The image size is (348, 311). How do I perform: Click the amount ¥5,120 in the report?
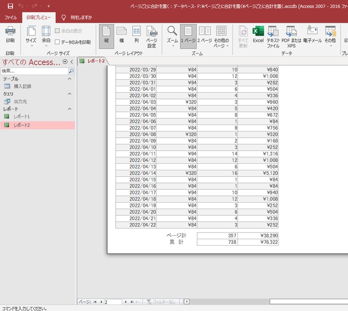click(x=270, y=173)
